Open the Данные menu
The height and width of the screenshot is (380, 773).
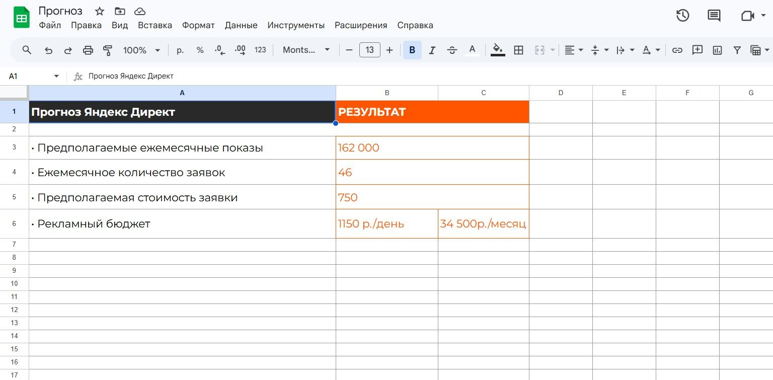pos(241,25)
